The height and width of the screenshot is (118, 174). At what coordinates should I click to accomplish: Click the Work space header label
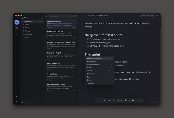point(26,18)
